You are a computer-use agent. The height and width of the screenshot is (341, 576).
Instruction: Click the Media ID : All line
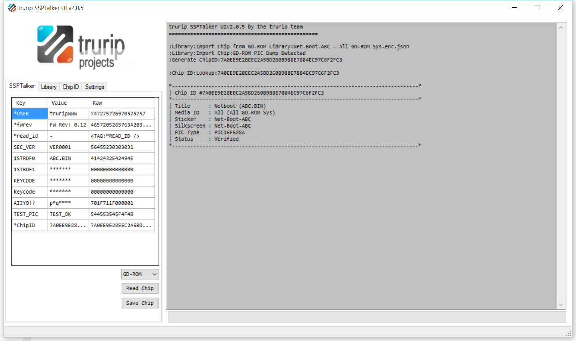point(225,112)
